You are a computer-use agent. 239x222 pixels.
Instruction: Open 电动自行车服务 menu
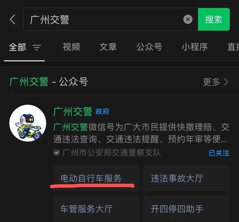tap(96, 178)
